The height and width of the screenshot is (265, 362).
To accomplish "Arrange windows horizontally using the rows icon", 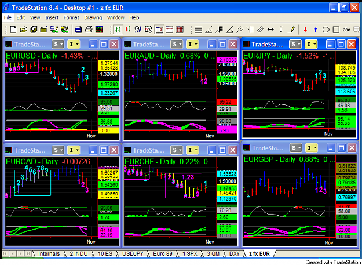I will (x=170, y=30).
